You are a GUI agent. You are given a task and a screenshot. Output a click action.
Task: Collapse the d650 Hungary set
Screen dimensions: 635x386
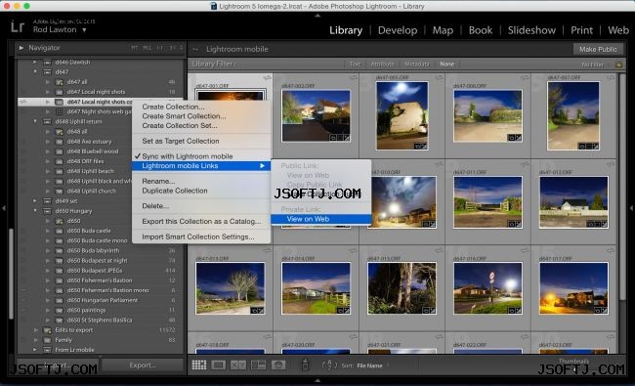(x=35, y=211)
